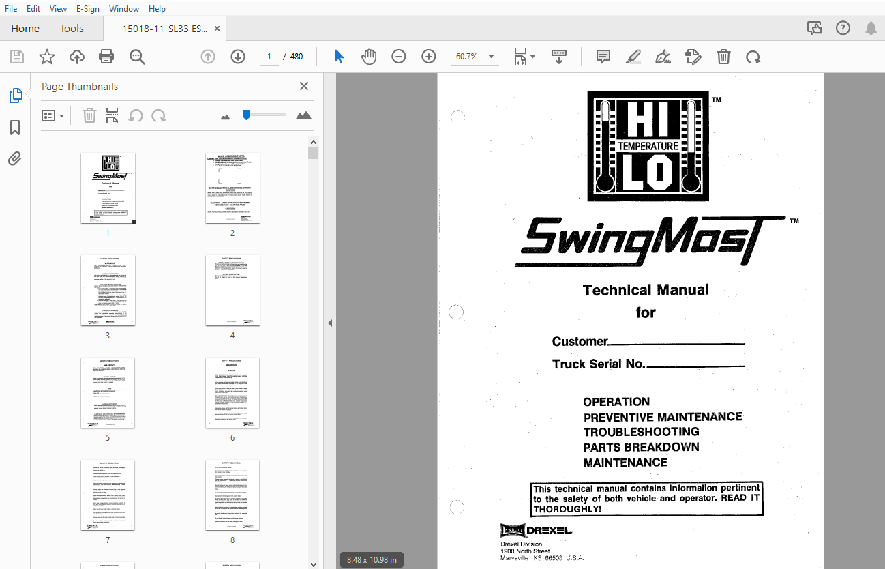
Task: Open the Edit menu
Action: [33, 8]
